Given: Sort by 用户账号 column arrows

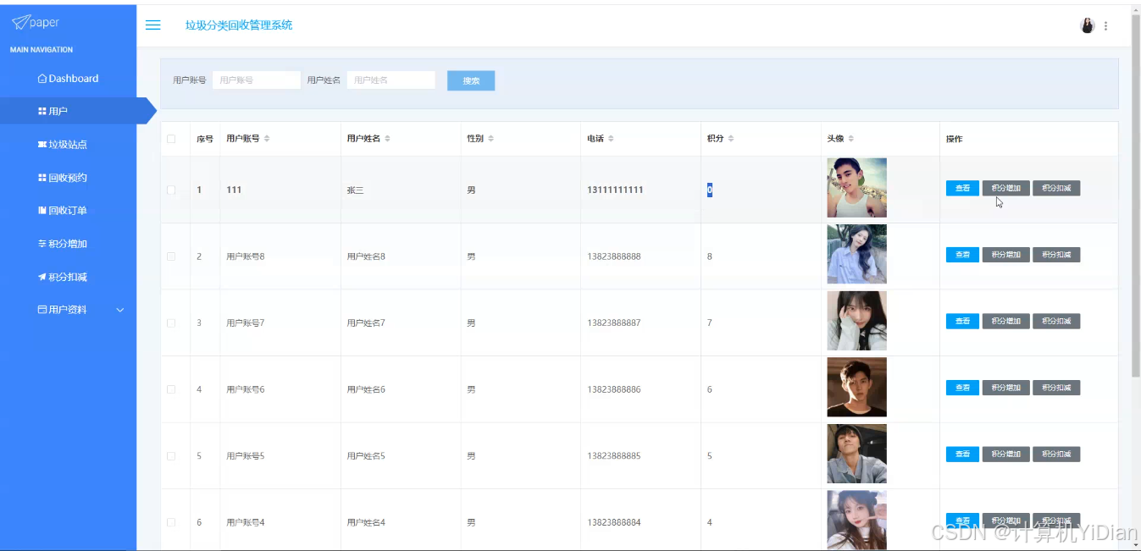Looking at the screenshot, I should coord(268,139).
